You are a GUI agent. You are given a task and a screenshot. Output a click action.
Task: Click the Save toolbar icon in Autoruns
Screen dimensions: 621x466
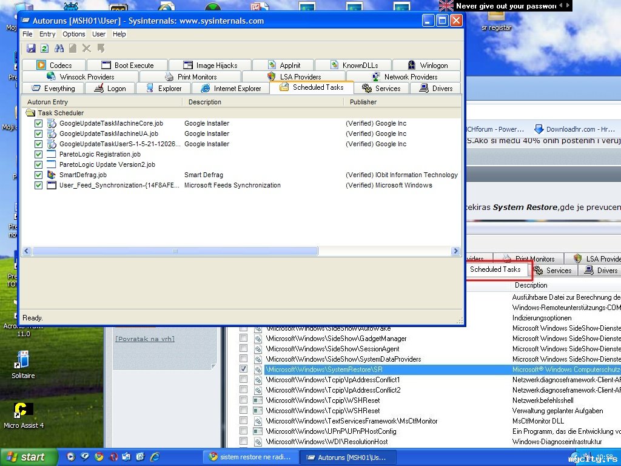(x=31, y=49)
